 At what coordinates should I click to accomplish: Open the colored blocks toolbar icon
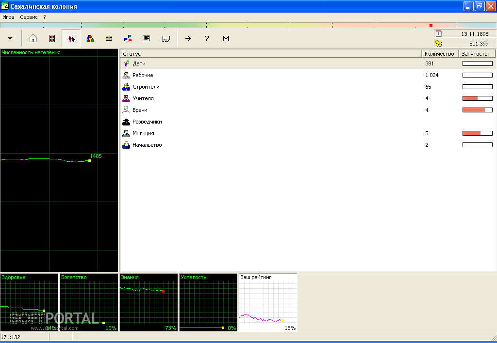coord(90,39)
